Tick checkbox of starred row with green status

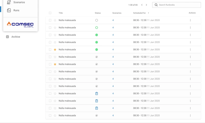(x=50, y=49)
